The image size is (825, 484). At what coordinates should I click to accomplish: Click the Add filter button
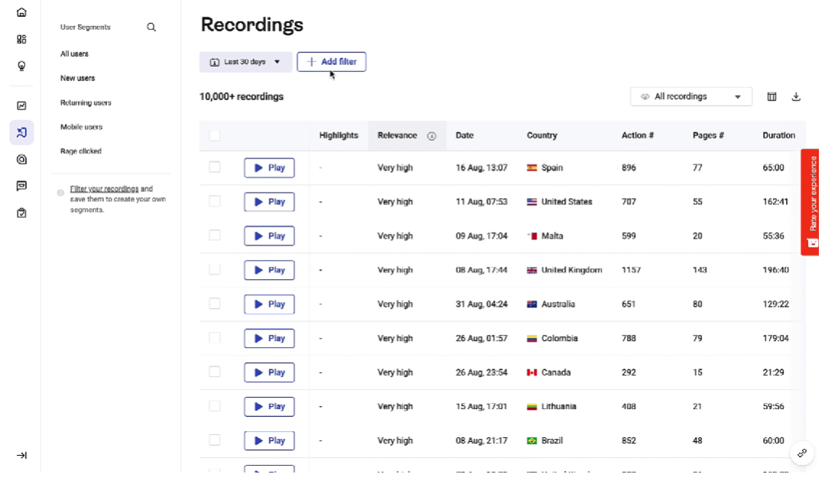point(331,62)
